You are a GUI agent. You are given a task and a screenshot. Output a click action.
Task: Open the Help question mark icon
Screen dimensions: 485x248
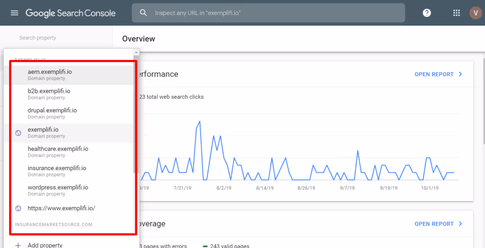click(x=427, y=13)
